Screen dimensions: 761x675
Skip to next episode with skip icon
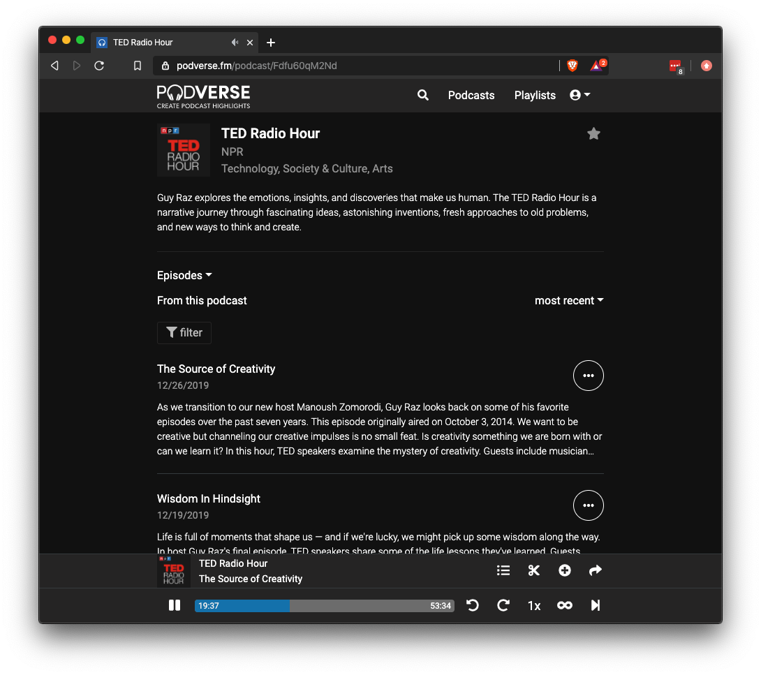click(596, 606)
